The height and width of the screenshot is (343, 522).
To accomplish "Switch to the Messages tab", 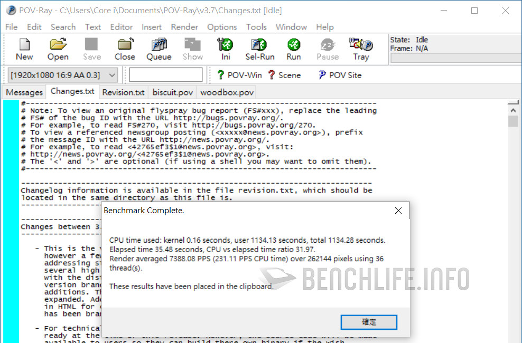I will [24, 92].
